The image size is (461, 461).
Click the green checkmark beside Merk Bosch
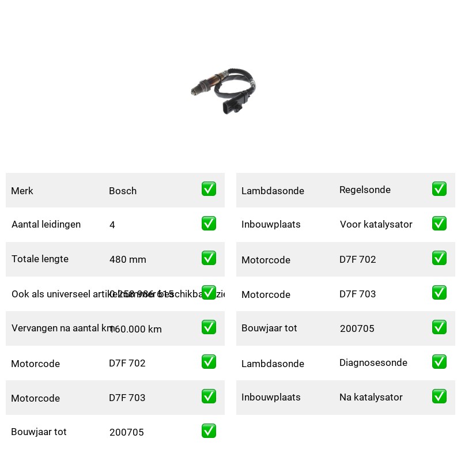pos(209,189)
